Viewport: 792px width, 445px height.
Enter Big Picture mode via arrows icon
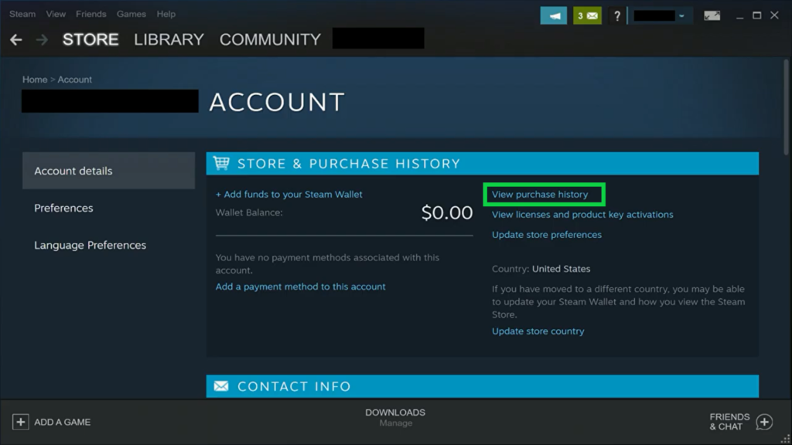click(x=712, y=15)
